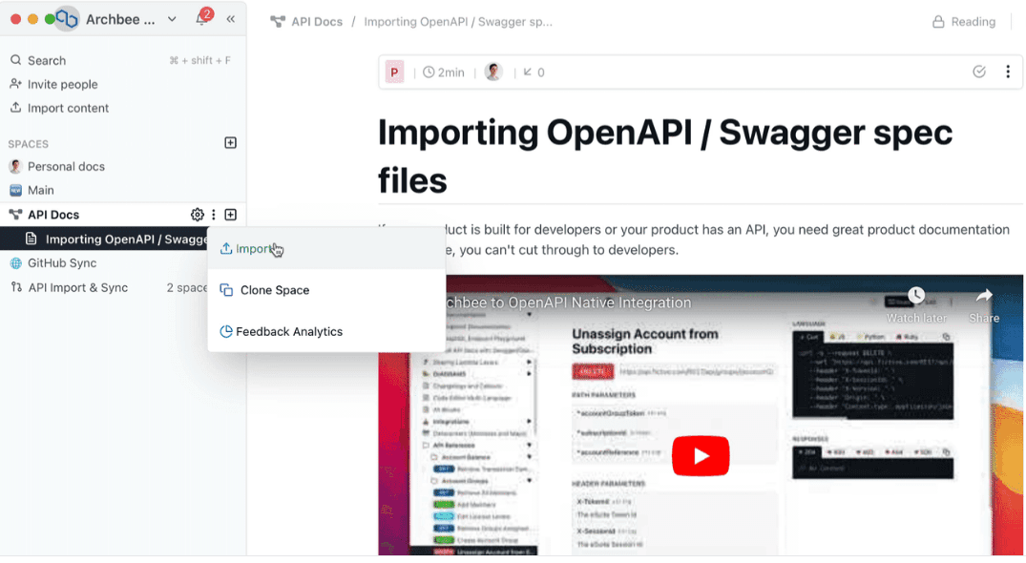Open Feedback Analytics menu entry
Screen dimensions: 1026x563
pyautogui.click(x=288, y=331)
